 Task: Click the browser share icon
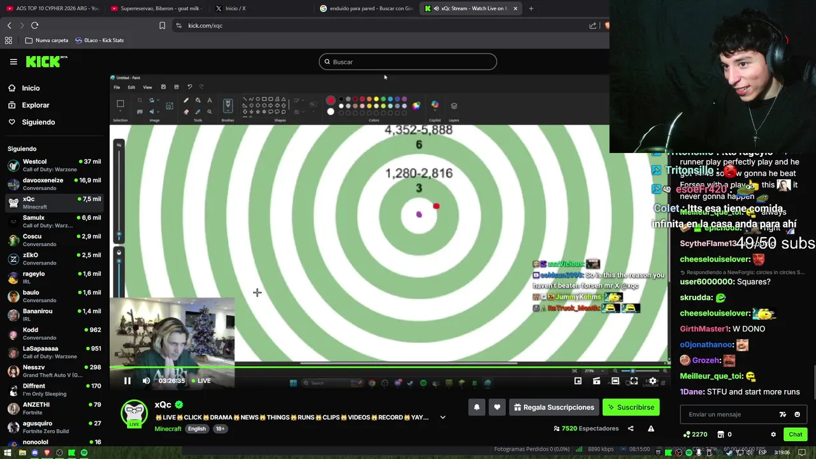[593, 25]
